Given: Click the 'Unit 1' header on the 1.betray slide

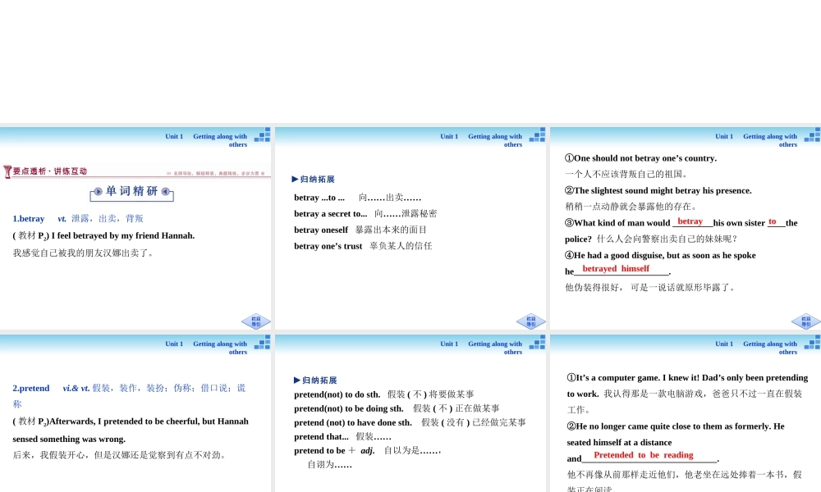Looking at the screenshot, I should click(x=174, y=136).
